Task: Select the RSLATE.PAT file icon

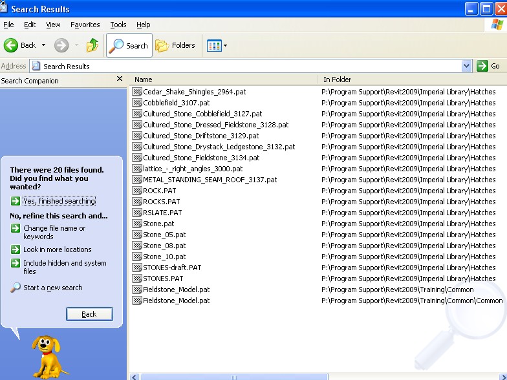Action: [x=137, y=213]
